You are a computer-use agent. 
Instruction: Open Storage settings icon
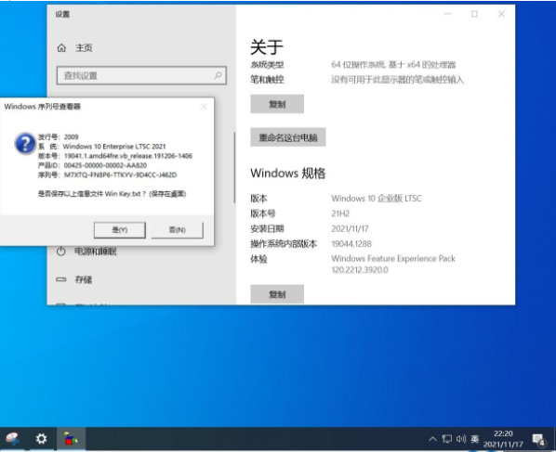61,279
